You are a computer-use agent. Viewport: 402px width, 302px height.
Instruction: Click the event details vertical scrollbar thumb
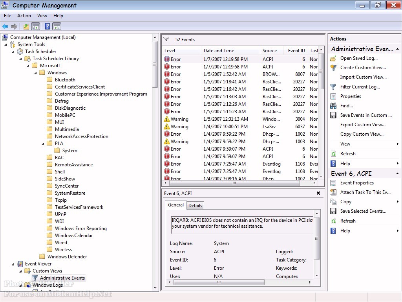(317, 238)
